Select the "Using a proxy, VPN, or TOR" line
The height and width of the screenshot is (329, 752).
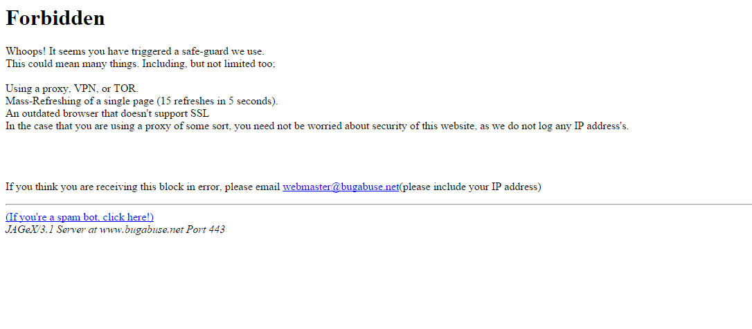[72, 88]
